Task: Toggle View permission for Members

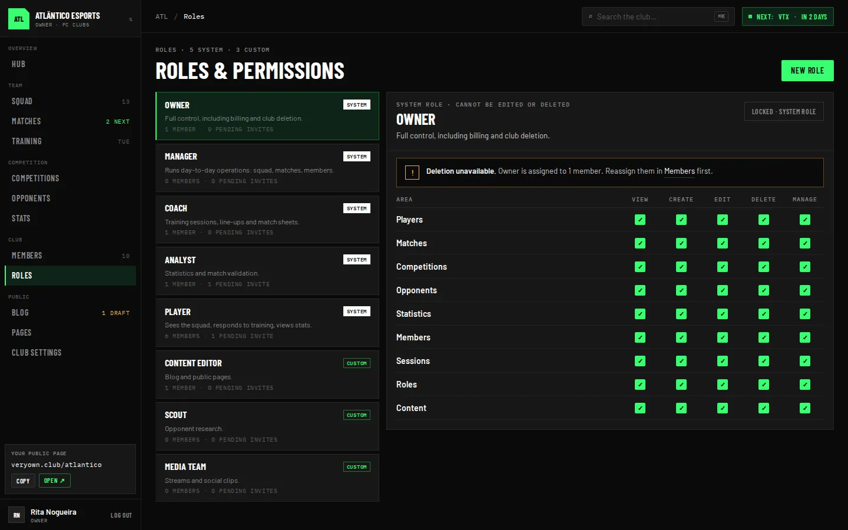Action: click(640, 337)
